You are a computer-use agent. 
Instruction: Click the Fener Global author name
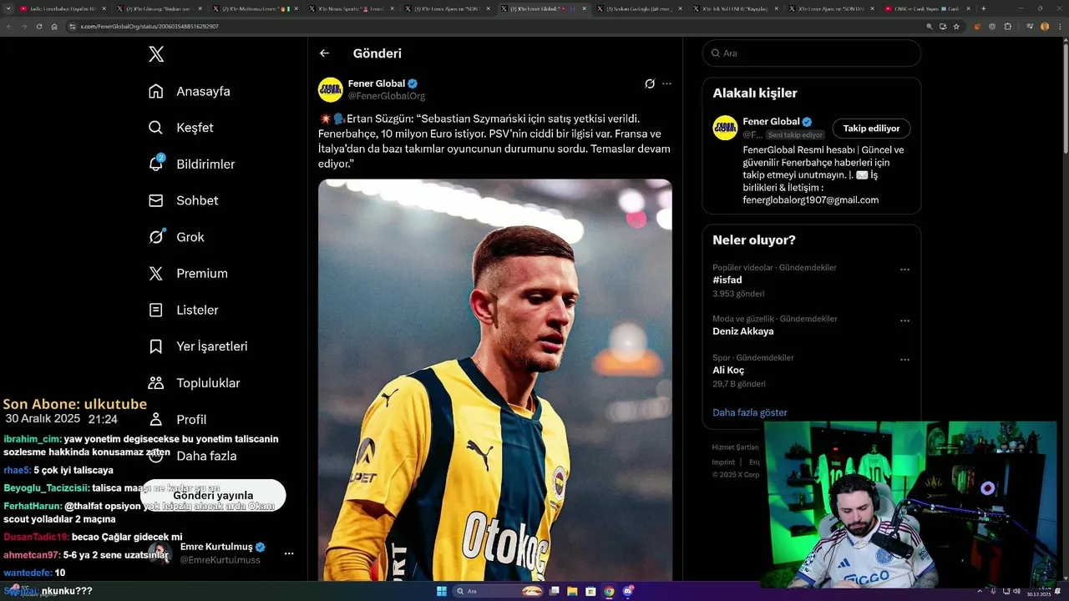click(377, 83)
